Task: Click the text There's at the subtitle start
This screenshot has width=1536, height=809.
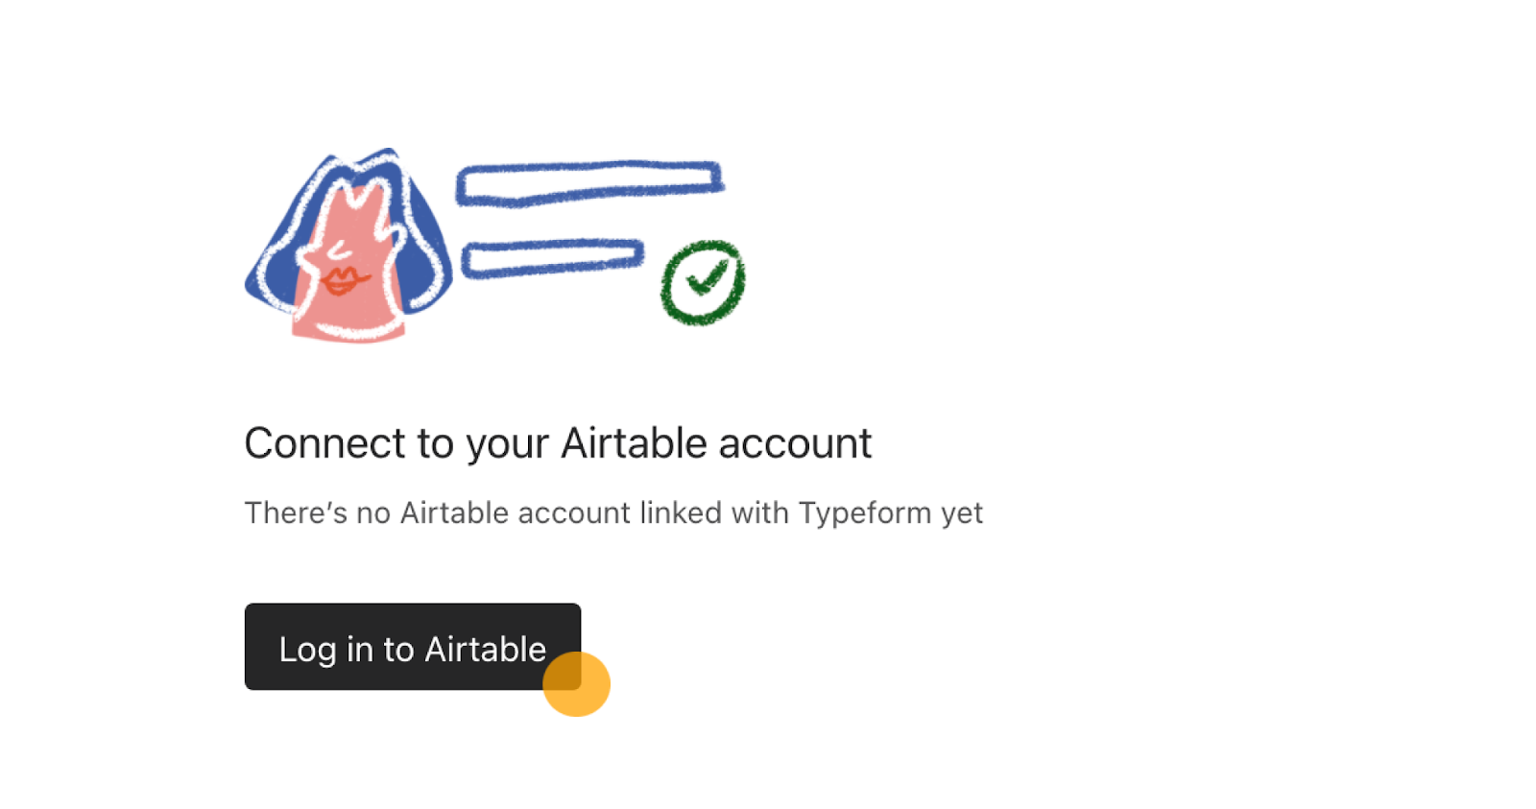Action: pyautogui.click(x=296, y=512)
